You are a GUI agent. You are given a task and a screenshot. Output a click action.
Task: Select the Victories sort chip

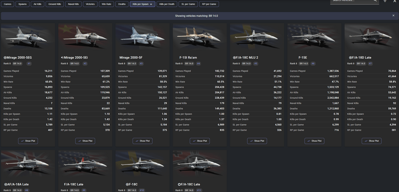click(90, 4)
